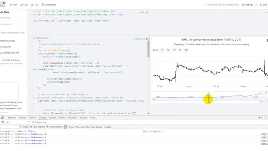Filter console by Info
Viewport: 268px width, 151px height.
click(x=87, y=127)
